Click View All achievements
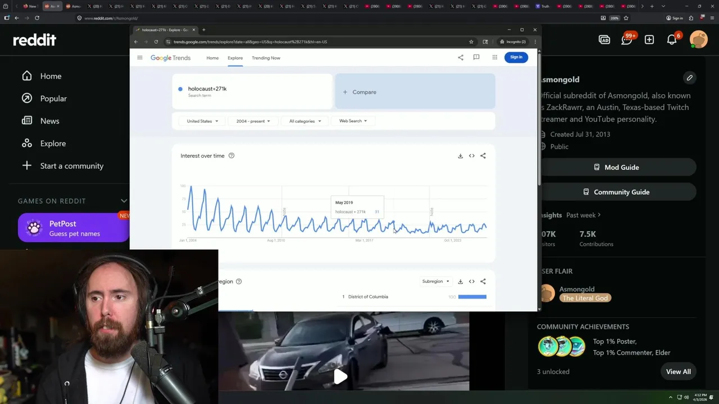Image resolution: width=719 pixels, height=404 pixels. [678, 371]
